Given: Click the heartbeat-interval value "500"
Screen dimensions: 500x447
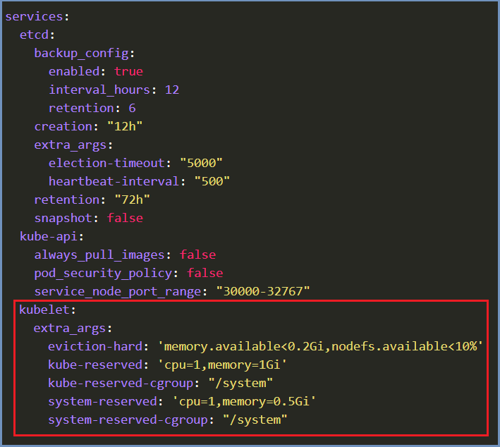Looking at the screenshot, I should tap(212, 181).
